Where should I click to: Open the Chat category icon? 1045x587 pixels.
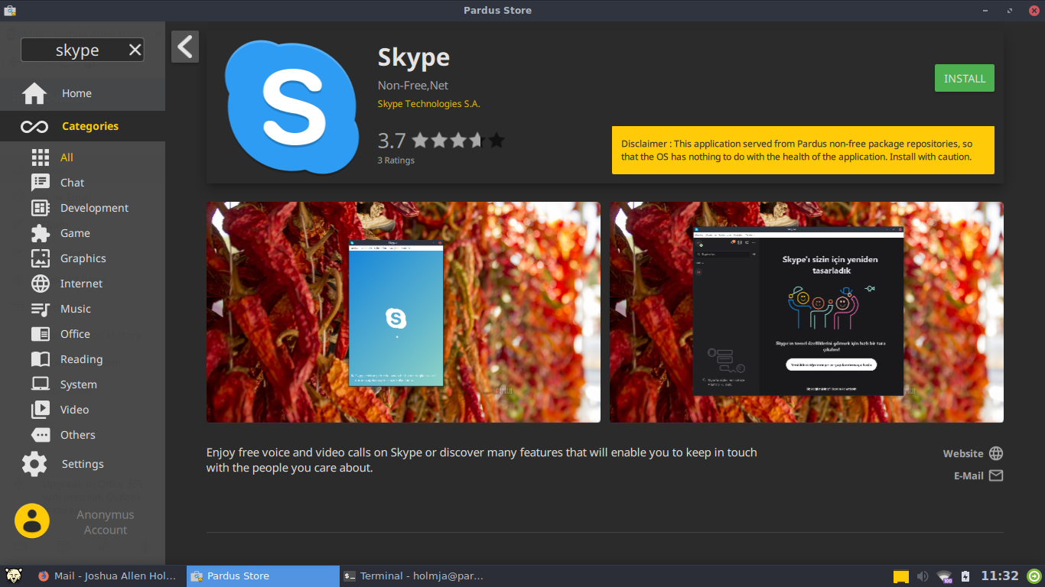[41, 183]
